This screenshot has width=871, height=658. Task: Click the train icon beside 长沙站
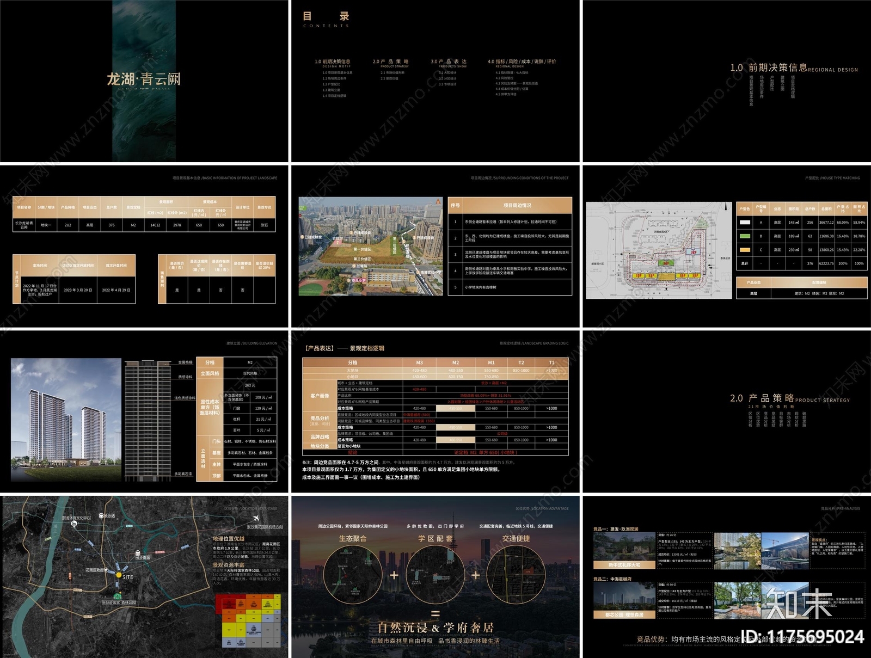click(x=101, y=515)
